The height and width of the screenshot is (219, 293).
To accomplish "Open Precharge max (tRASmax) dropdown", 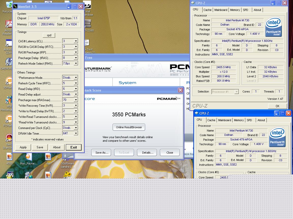I will pos(76,100).
